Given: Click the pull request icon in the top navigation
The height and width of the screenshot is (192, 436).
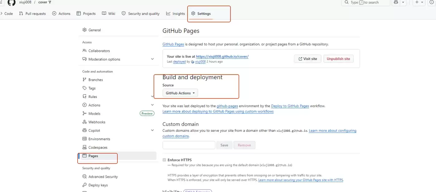Looking at the screenshot, I should point(21,13).
